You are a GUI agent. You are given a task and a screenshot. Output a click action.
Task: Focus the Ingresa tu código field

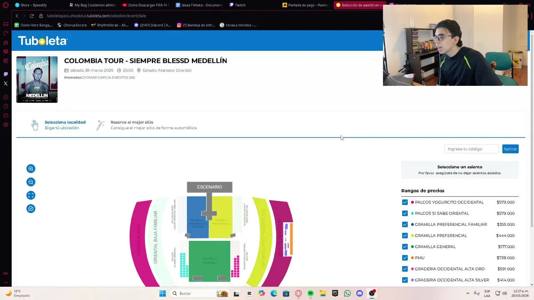tap(471, 149)
